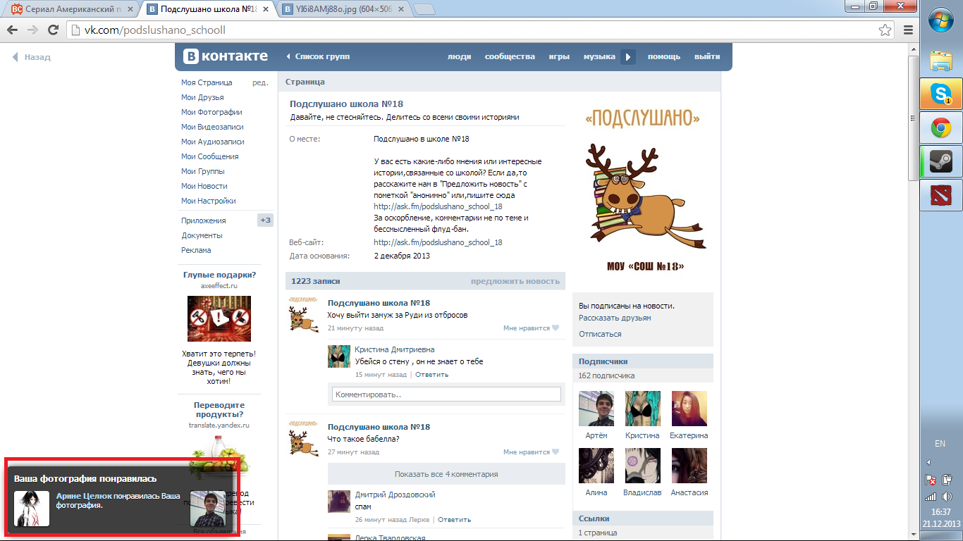The width and height of the screenshot is (963, 541).
Task: Click the browser forward arrow
Action: pyautogui.click(x=32, y=30)
